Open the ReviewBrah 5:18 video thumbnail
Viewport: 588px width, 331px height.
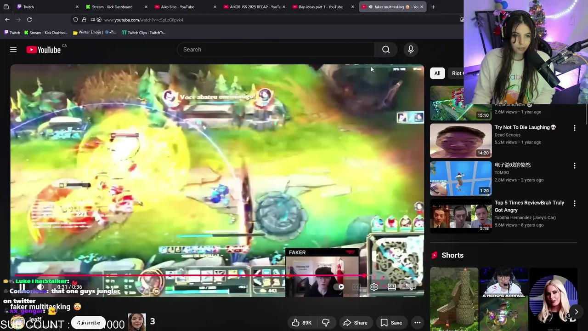pos(461,216)
